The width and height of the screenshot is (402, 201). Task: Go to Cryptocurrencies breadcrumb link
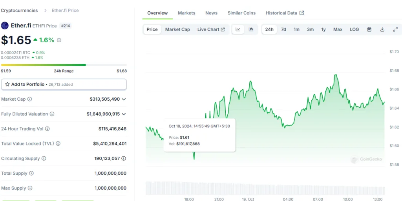pos(19,11)
